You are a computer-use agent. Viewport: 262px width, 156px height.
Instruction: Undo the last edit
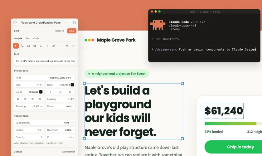pyautogui.click(x=67, y=46)
